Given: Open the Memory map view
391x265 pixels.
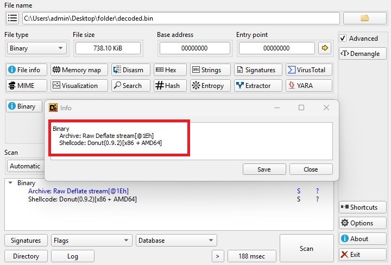Looking at the screenshot, I should 76,70.
